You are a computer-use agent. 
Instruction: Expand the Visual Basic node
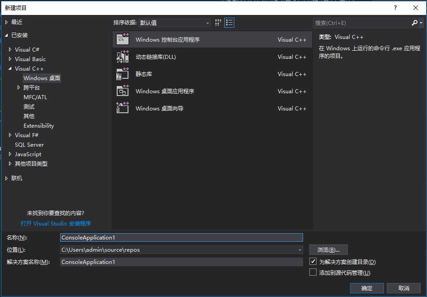pos(10,59)
